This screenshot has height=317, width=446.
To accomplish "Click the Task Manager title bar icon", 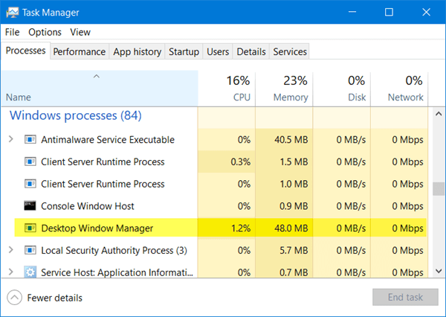I will tap(13, 13).
